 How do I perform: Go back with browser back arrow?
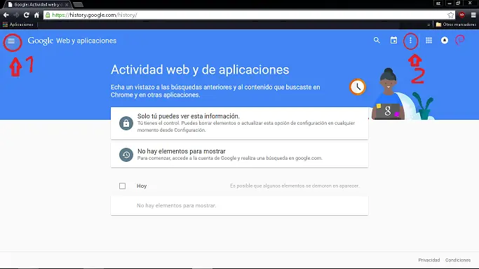(6, 15)
